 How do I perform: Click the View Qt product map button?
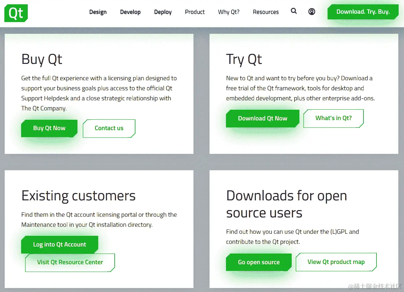(x=336, y=262)
